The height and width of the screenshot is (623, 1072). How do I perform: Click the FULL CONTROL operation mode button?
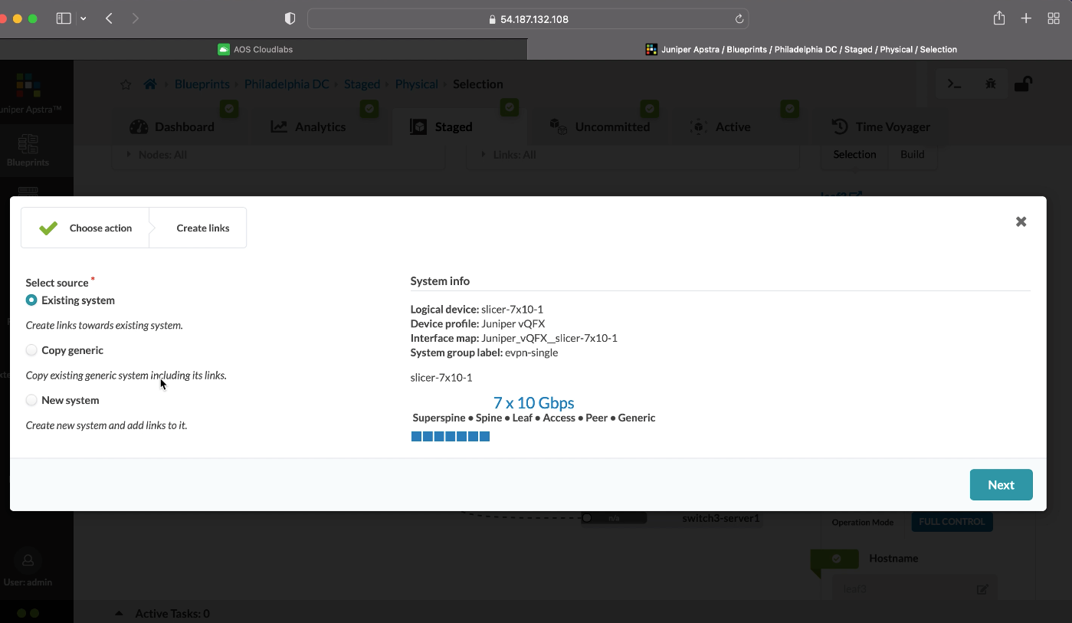click(x=952, y=522)
